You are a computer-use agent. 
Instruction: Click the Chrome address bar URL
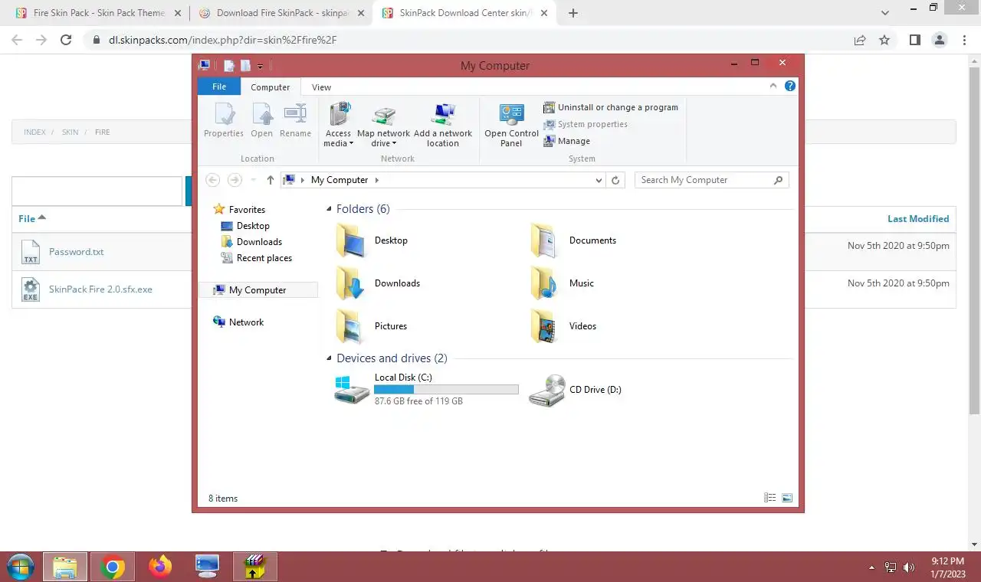coord(222,40)
